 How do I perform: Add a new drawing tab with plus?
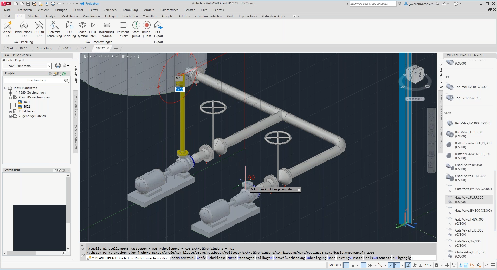click(116, 48)
